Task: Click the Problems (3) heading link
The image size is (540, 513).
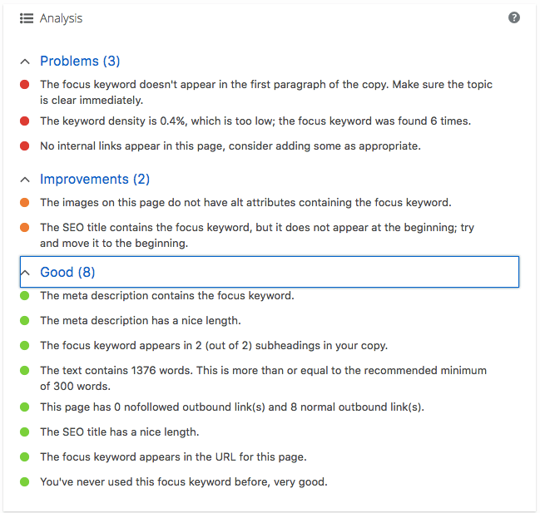Action: (80, 62)
